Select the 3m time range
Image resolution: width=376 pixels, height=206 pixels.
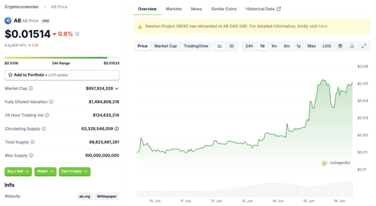[x=286, y=46]
